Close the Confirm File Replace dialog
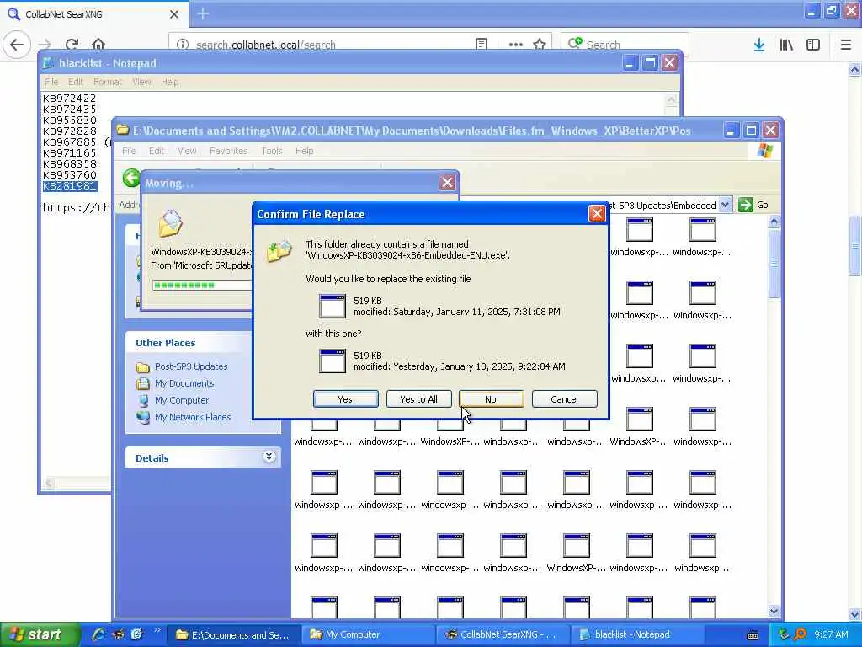The image size is (862, 647). pyautogui.click(x=597, y=214)
